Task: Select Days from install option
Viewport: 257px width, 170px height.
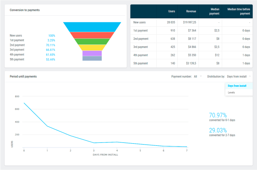Action: coord(237,86)
